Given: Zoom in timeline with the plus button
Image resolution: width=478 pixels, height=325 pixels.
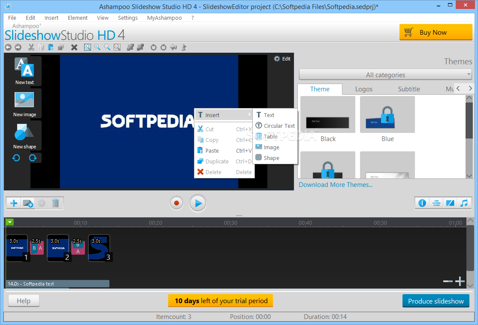Looking at the screenshot, I should pyautogui.click(x=460, y=281).
